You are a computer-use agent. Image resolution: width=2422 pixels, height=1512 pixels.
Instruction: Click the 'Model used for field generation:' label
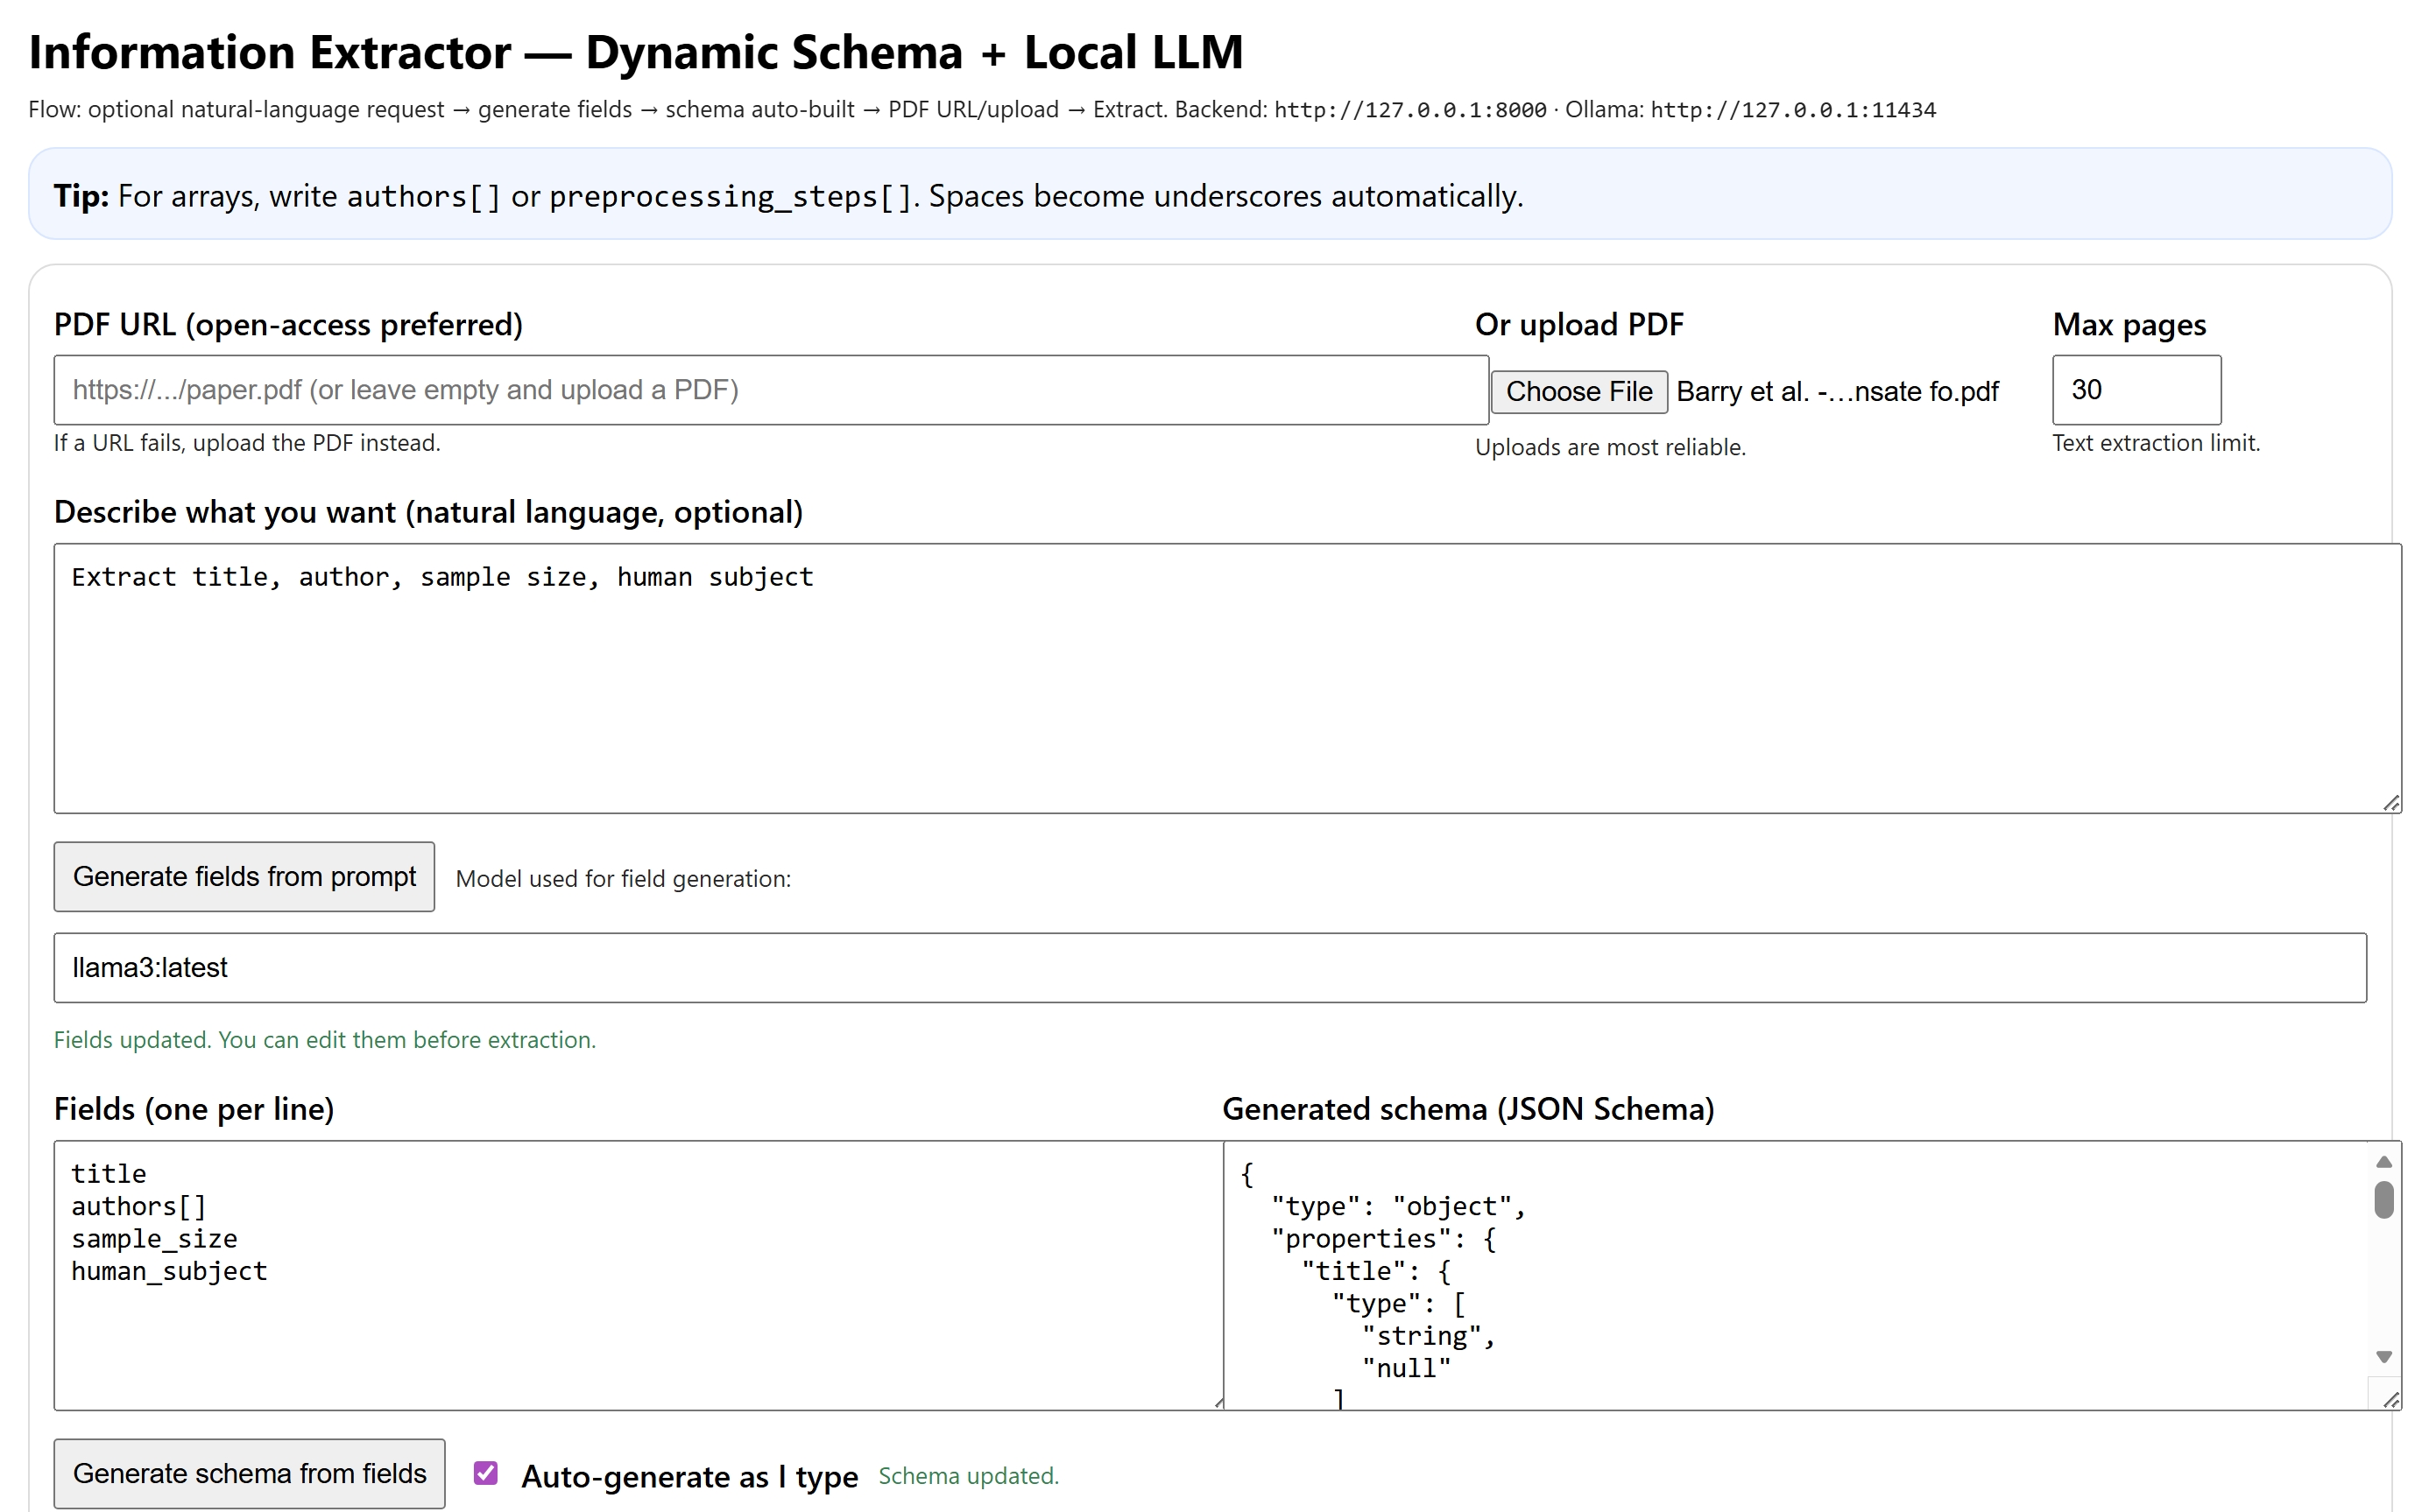pyautogui.click(x=624, y=879)
